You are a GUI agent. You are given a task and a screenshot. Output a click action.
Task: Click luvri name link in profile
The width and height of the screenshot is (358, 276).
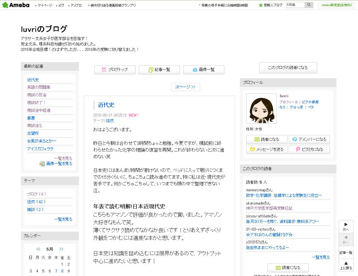(284, 96)
